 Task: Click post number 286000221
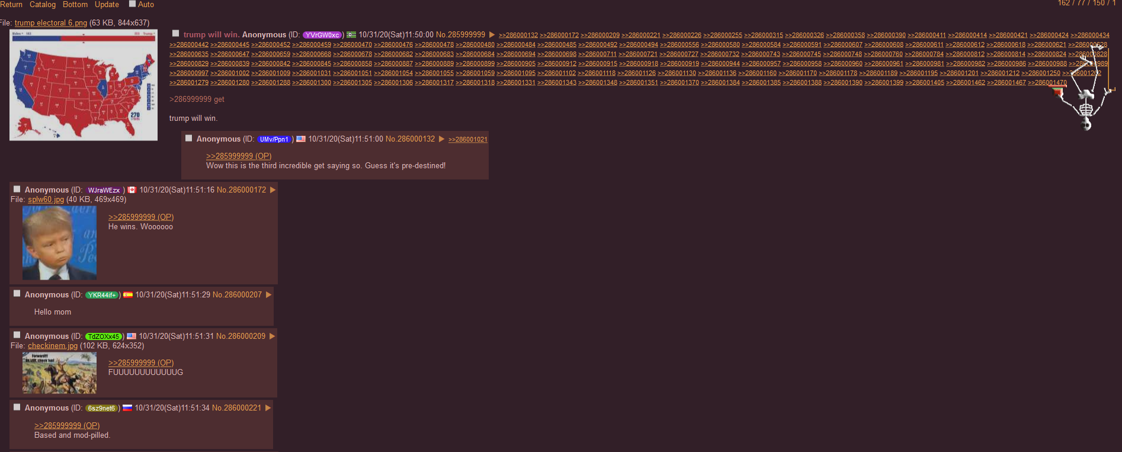click(x=242, y=408)
